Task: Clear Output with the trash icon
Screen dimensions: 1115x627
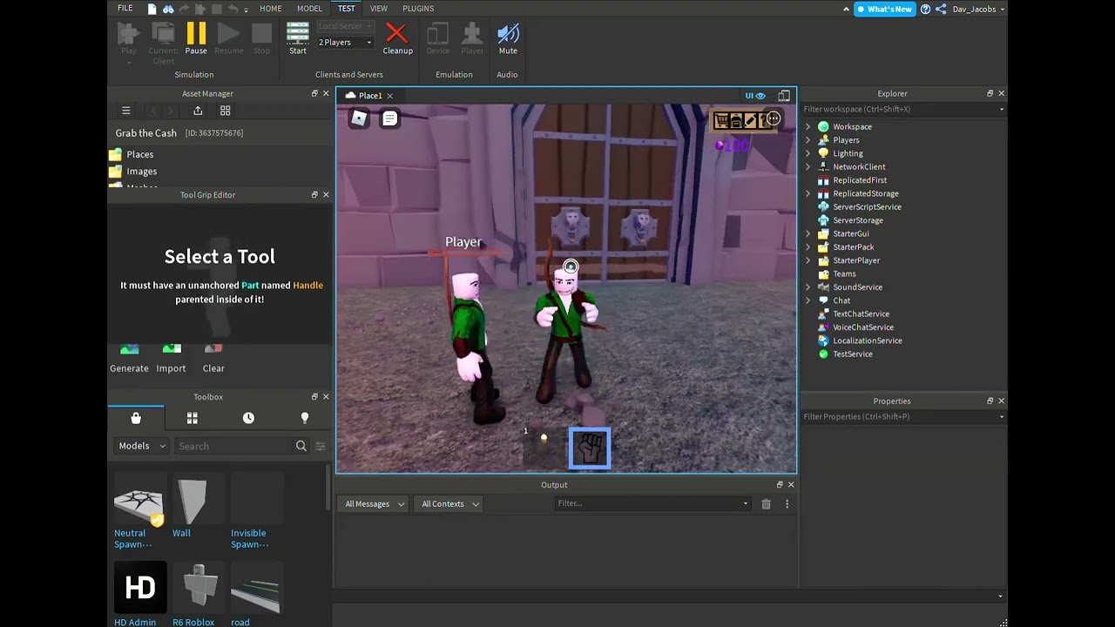Action: tap(766, 503)
